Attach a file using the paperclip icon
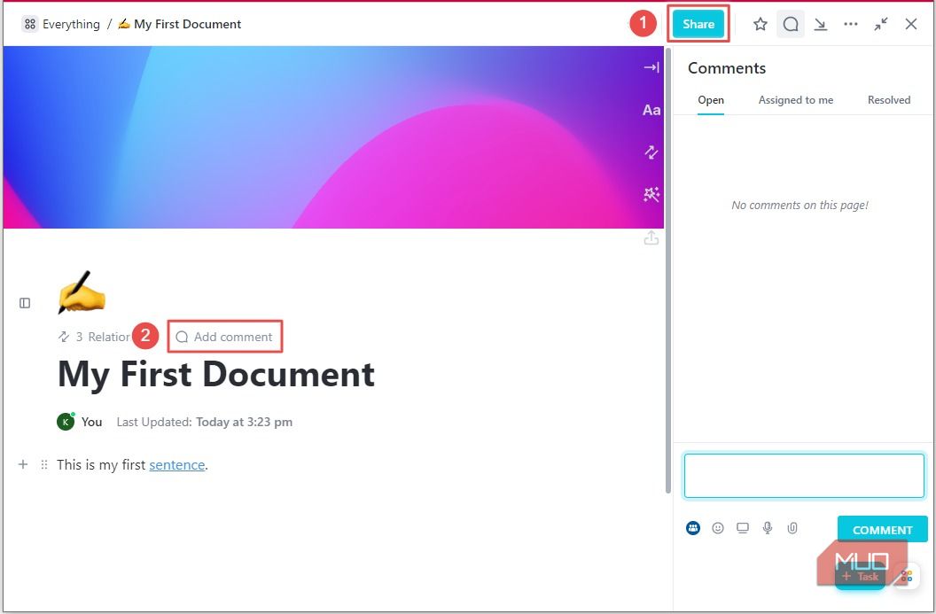Image resolution: width=936 pixels, height=614 pixels. 792,527
